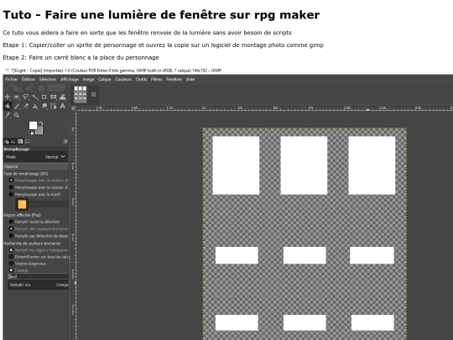Open the dock tab configuration menu button
This screenshot has width=453, height=340.
click(x=65, y=141)
